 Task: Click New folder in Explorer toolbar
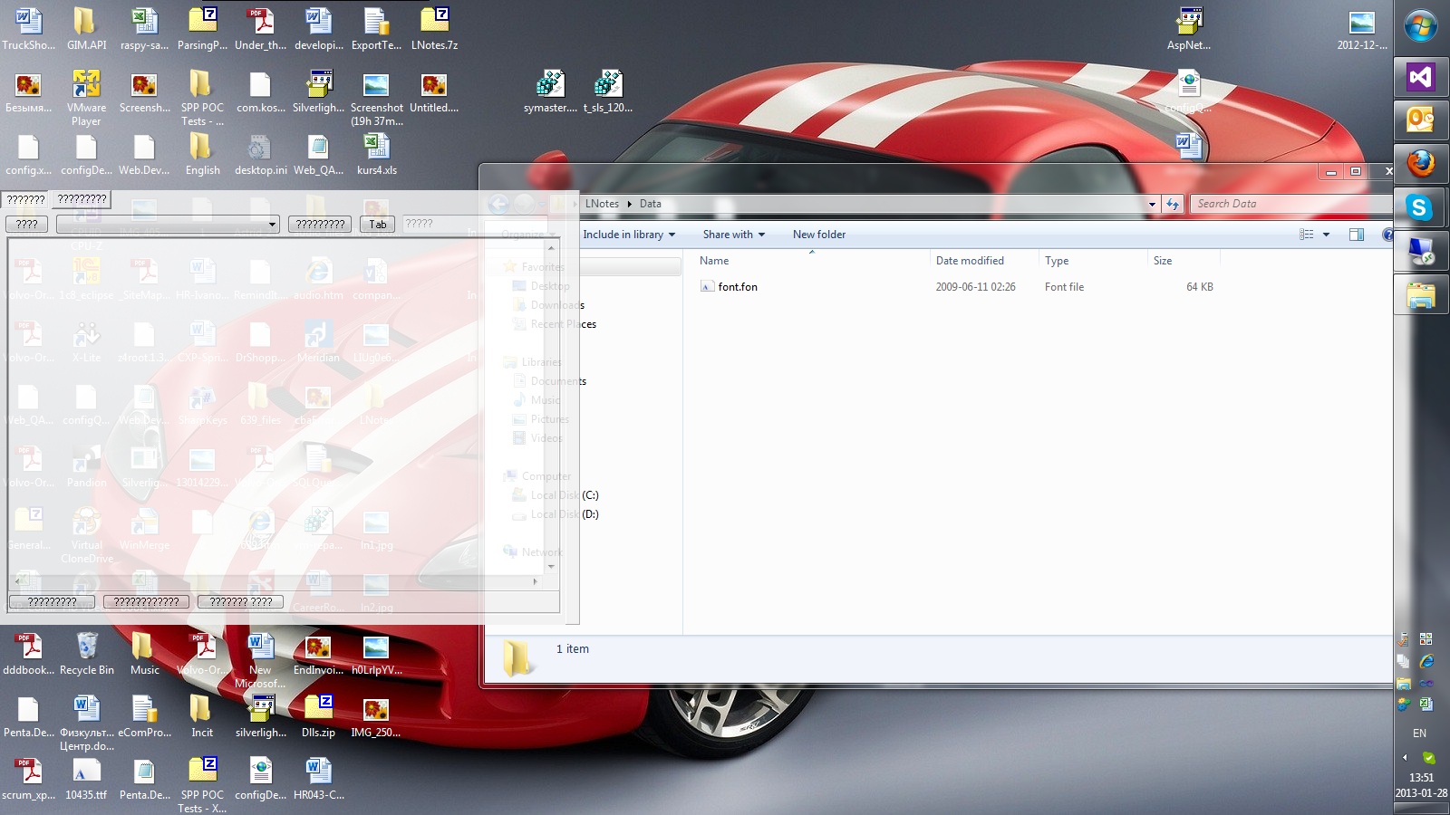coord(819,235)
